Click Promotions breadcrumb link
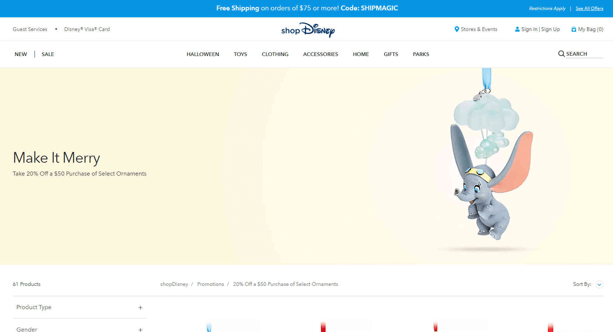 pos(210,284)
